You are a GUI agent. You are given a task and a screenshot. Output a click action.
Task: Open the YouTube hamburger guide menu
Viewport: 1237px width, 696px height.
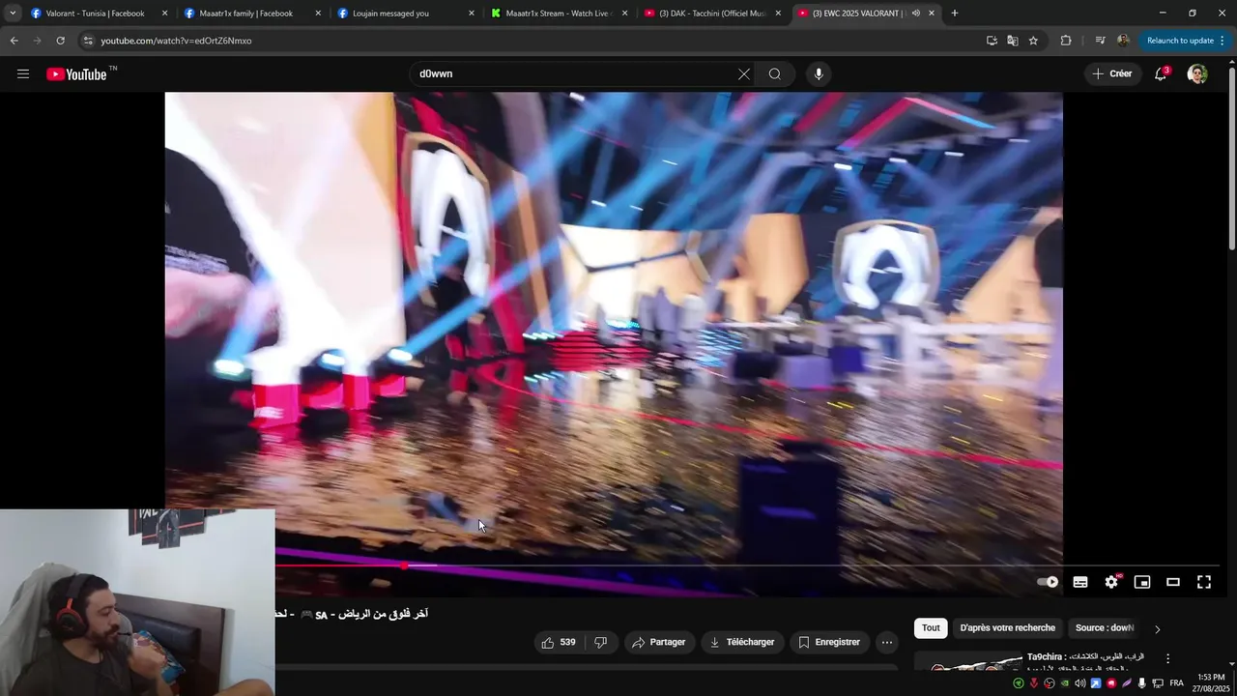pyautogui.click(x=23, y=74)
